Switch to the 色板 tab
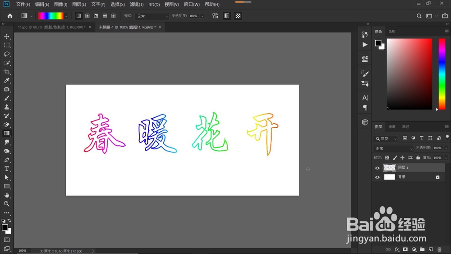 pyautogui.click(x=392, y=31)
